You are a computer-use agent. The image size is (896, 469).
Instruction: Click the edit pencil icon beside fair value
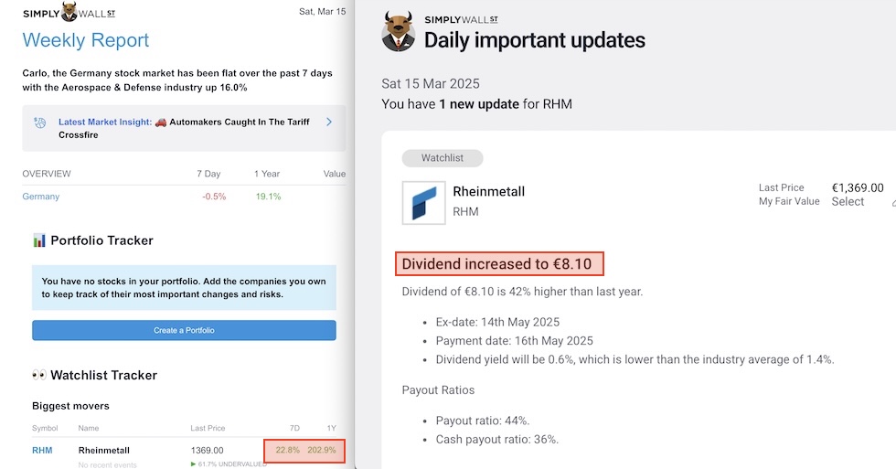[893, 202]
